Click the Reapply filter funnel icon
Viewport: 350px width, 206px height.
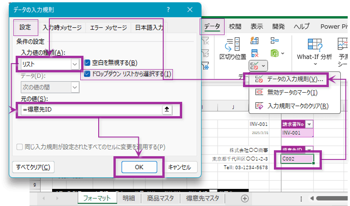pos(205,53)
